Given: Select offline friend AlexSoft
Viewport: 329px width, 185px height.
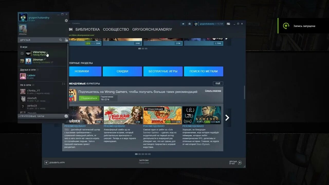Looking at the screenshot, I should 43,99.
